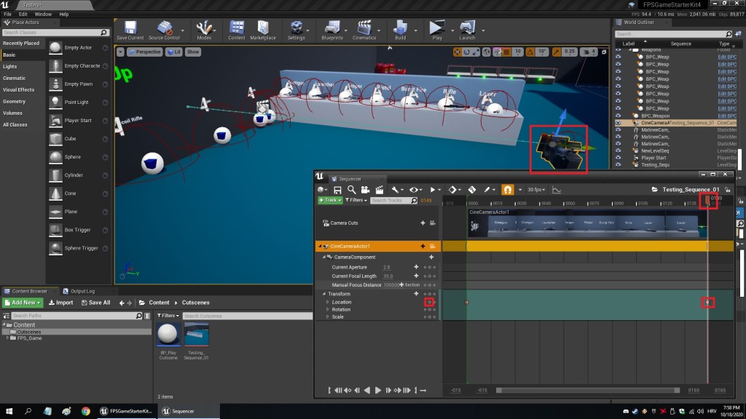Expand the Location track in Sequencer
Viewport: 746px width, 419px height.
(x=327, y=302)
